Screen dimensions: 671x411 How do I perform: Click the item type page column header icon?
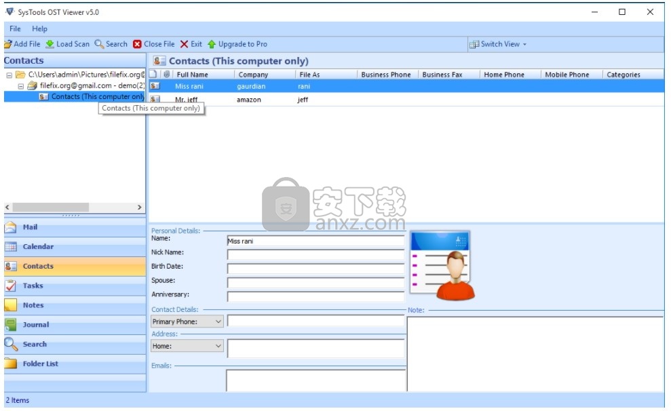pos(153,74)
